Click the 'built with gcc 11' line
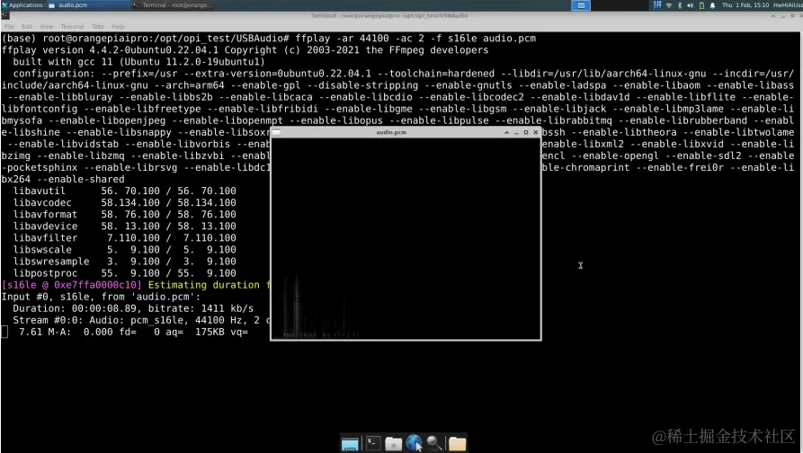 pyautogui.click(x=138, y=62)
